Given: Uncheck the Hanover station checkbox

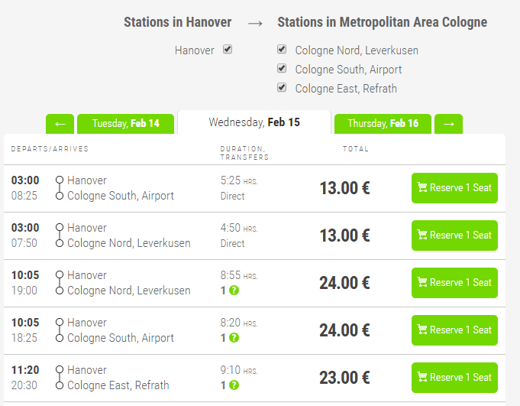Looking at the screenshot, I should (x=228, y=50).
